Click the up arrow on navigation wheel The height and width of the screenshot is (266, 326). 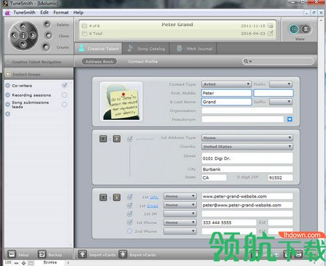click(x=23, y=27)
